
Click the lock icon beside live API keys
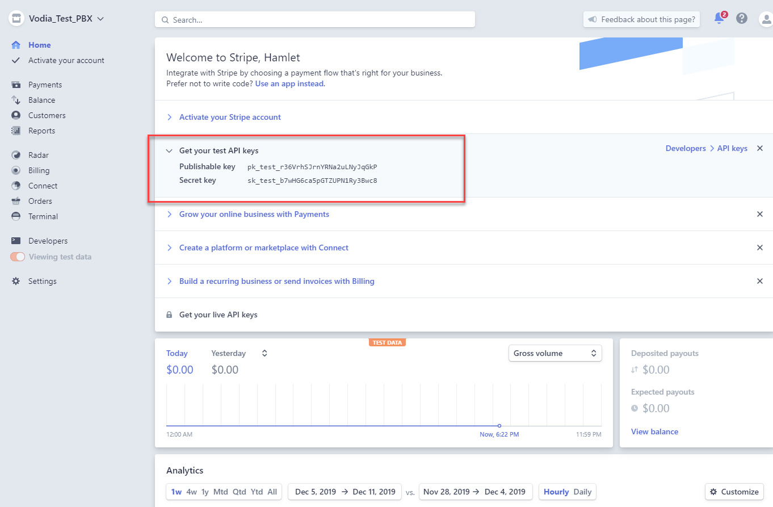(169, 315)
